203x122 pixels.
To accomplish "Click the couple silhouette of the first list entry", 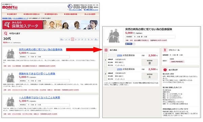I will click(x=10, y=53).
